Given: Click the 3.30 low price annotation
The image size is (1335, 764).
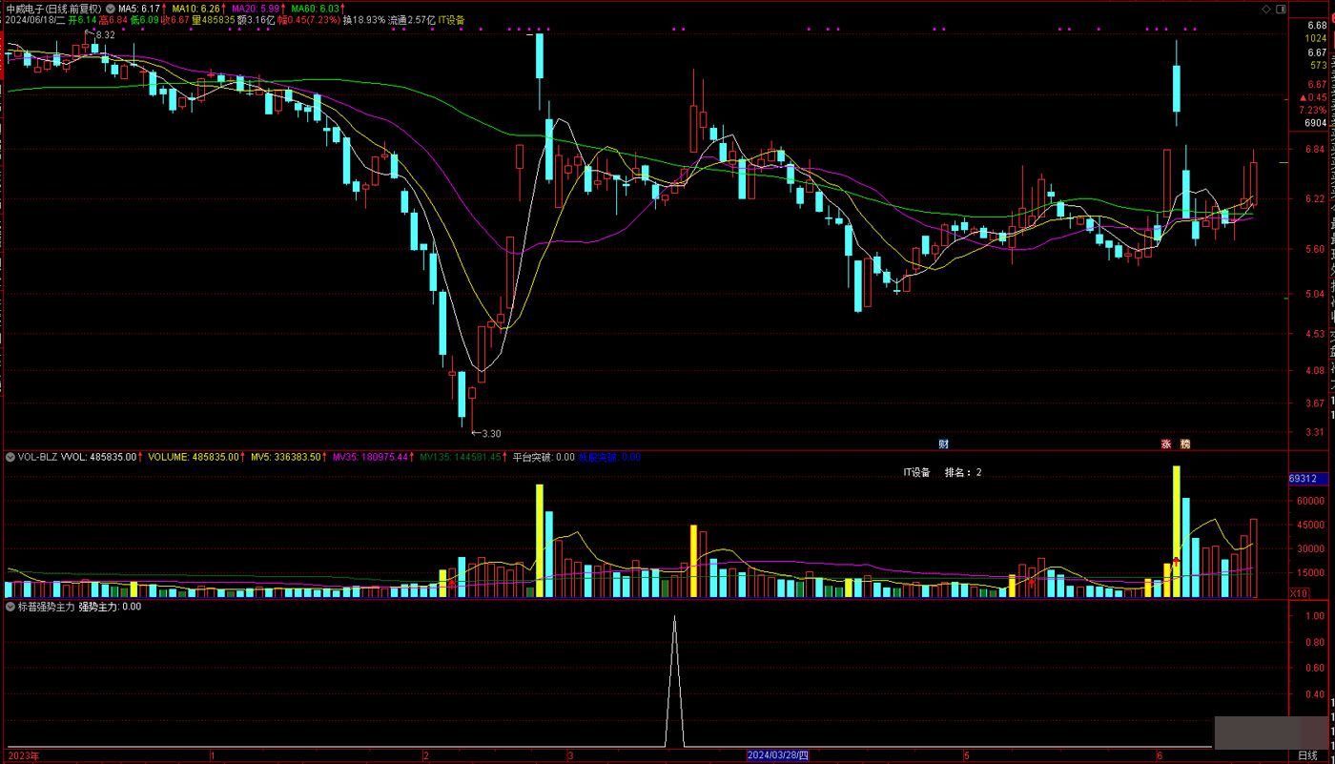Looking at the screenshot, I should [x=491, y=433].
